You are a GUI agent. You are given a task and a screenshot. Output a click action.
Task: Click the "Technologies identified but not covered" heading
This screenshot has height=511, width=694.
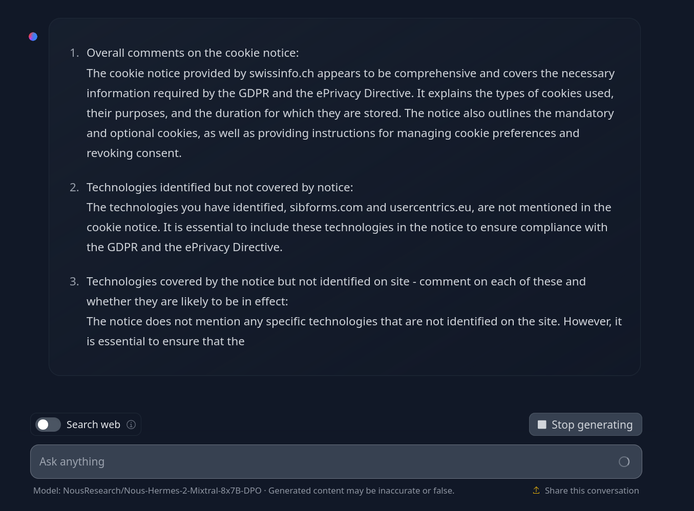(x=220, y=187)
